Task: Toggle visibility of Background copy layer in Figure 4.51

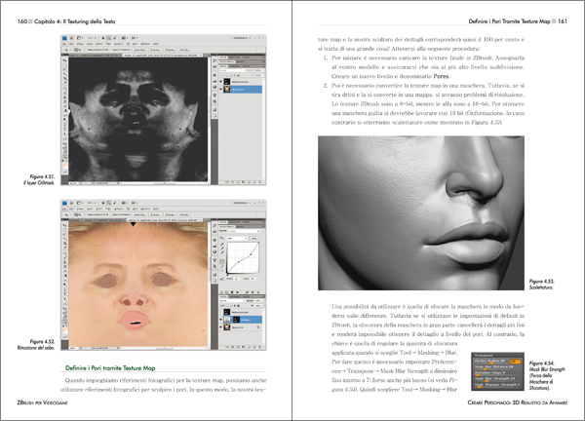Action: 220,81
